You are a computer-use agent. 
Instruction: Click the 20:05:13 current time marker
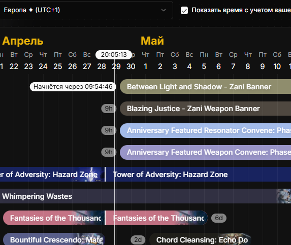coord(114,55)
